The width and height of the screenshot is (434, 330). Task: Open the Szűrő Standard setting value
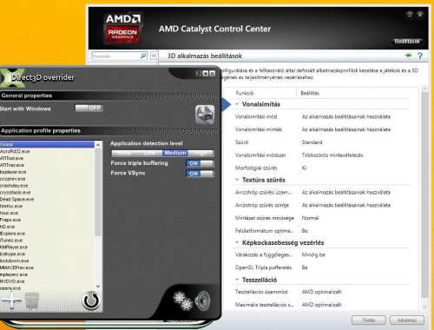pos(312,142)
